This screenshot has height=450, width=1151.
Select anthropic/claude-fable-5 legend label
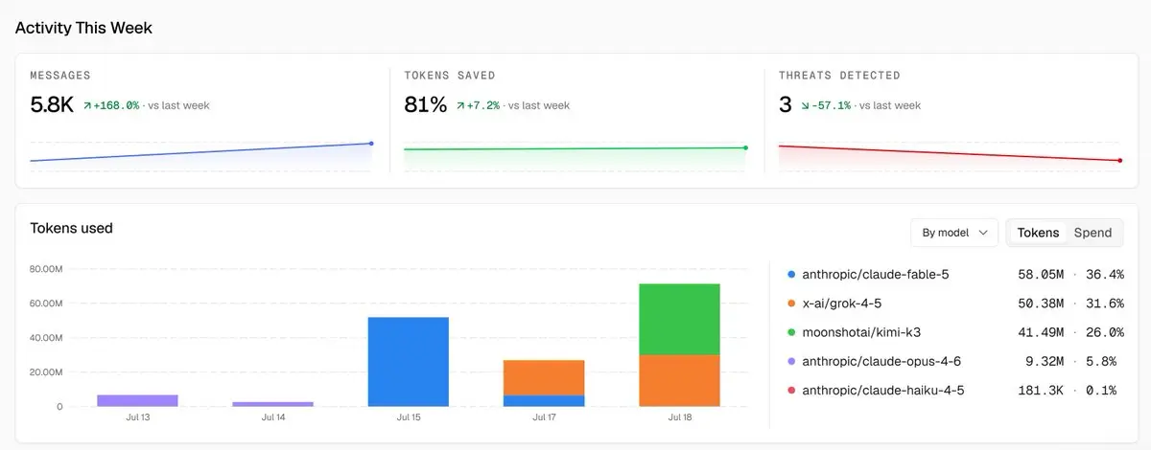875,275
